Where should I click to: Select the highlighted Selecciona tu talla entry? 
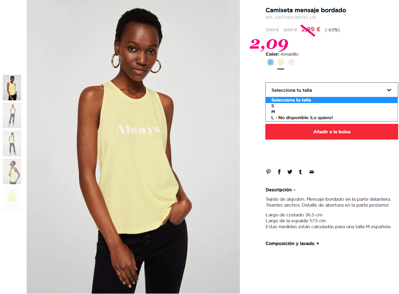331,100
